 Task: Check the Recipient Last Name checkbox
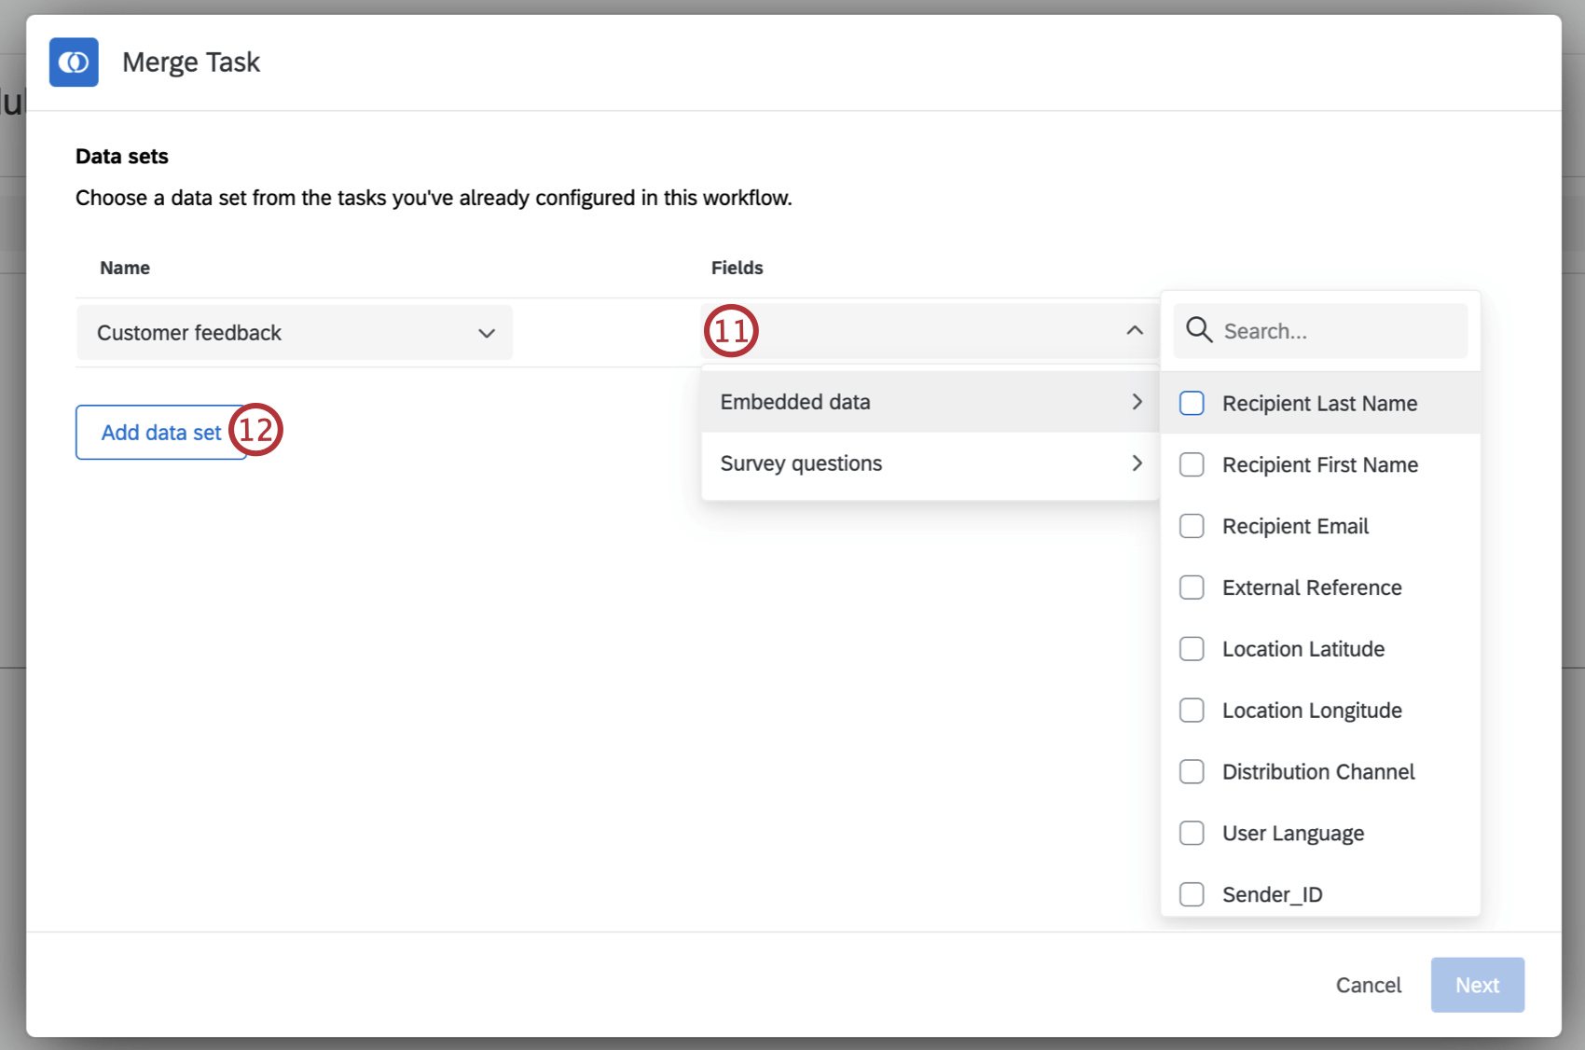[1192, 403]
